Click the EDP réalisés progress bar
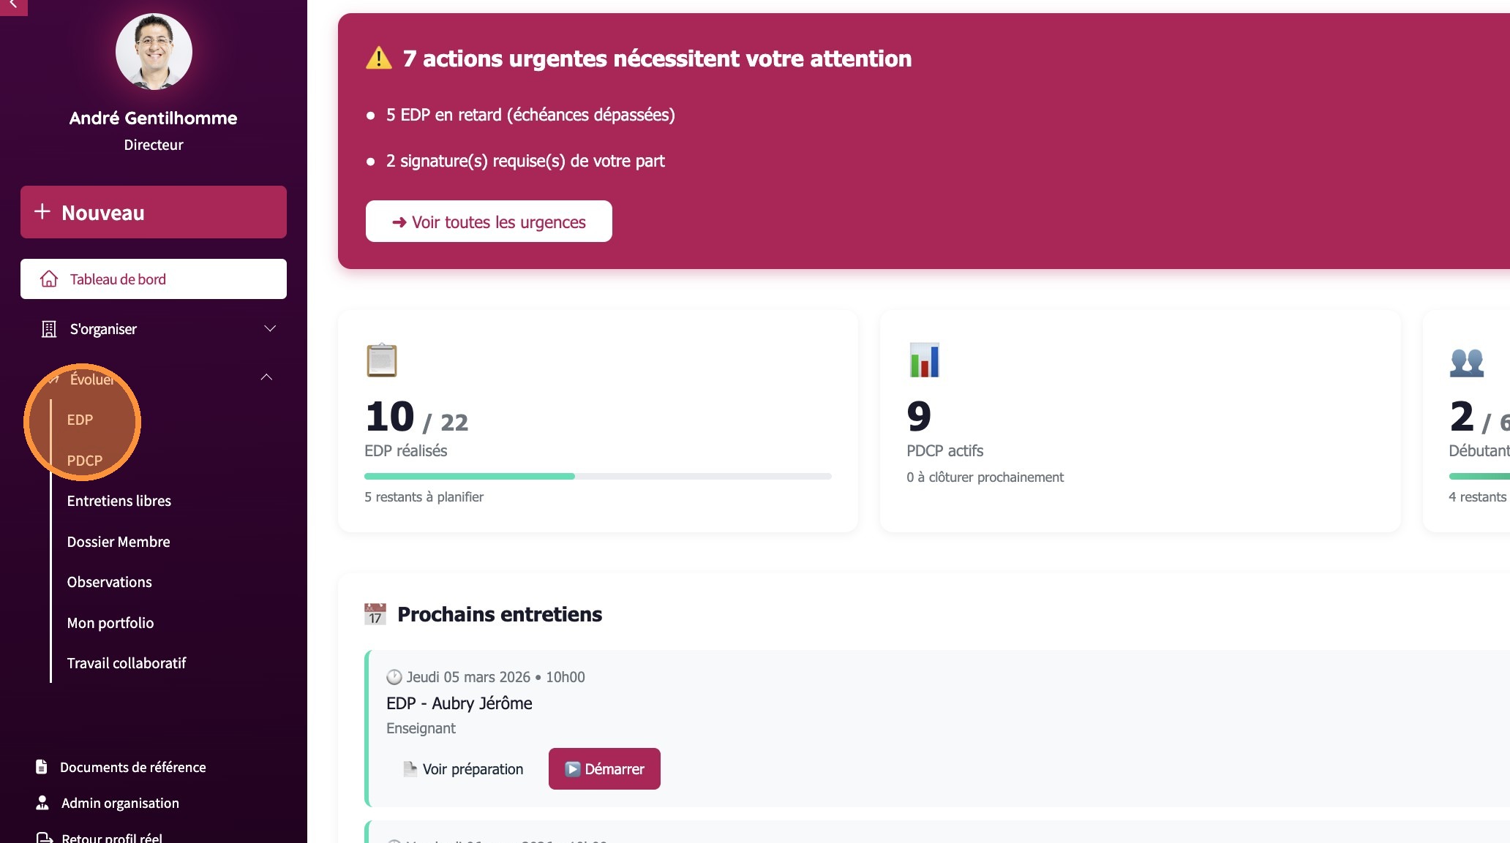 click(x=598, y=476)
